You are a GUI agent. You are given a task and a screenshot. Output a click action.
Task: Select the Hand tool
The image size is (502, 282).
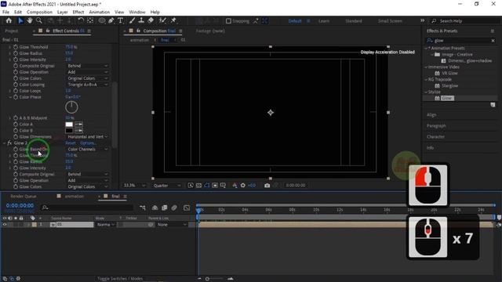[30, 21]
